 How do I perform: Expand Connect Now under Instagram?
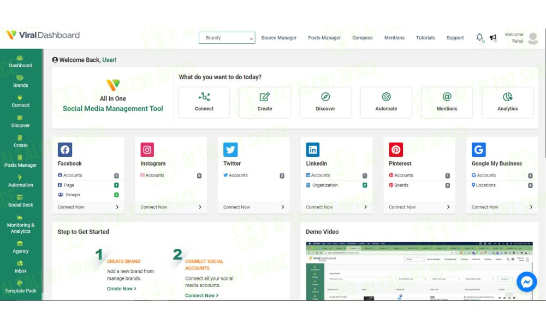pyautogui.click(x=171, y=207)
